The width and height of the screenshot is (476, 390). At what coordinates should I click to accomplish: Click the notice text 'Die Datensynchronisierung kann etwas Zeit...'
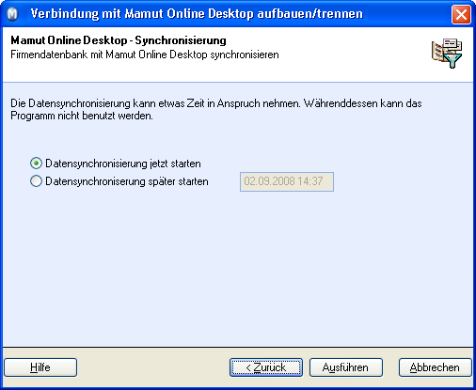coord(216,109)
